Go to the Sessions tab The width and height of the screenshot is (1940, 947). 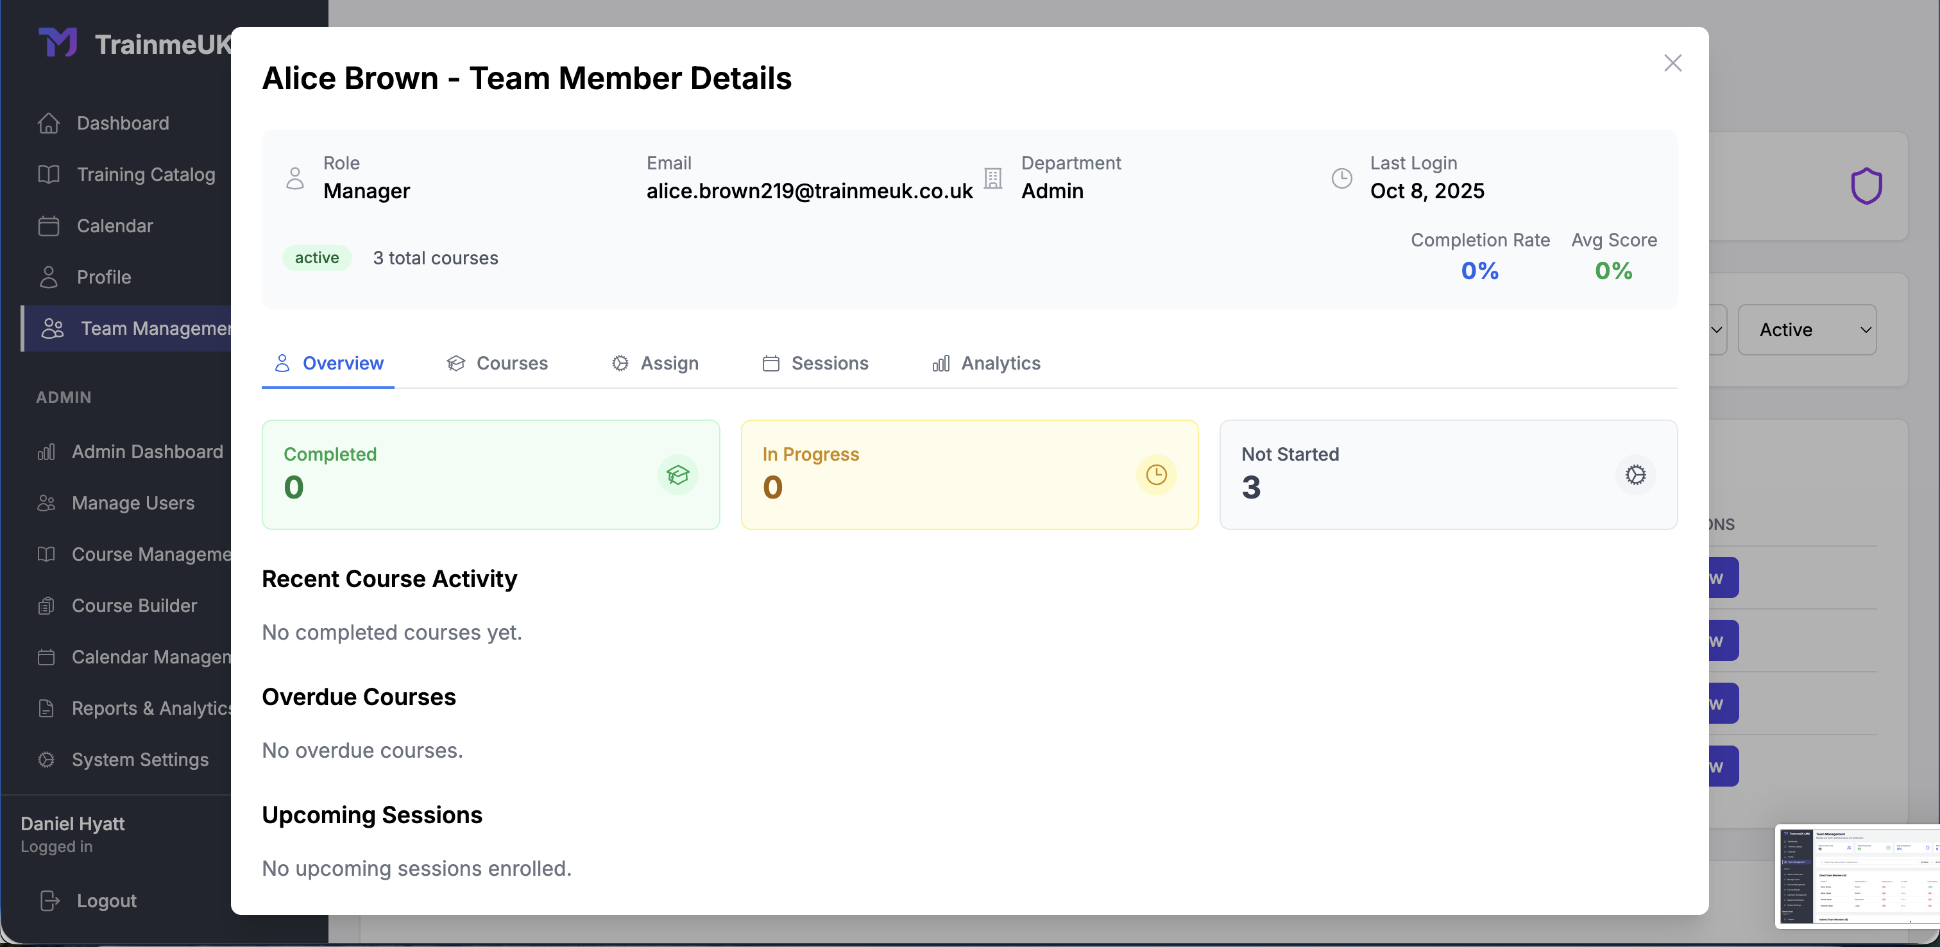tap(815, 363)
